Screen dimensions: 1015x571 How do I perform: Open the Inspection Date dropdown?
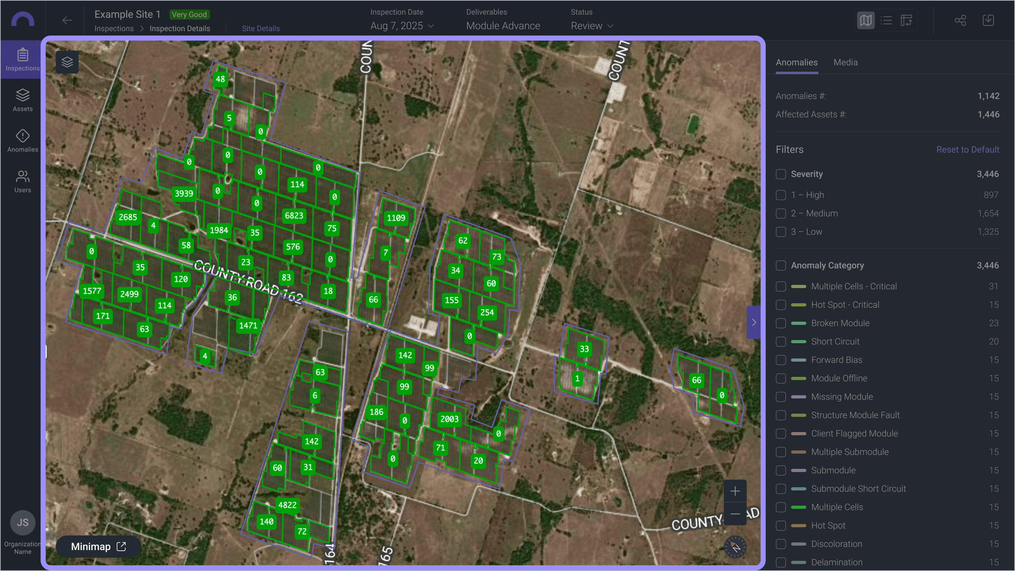coord(402,26)
